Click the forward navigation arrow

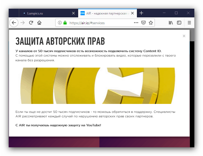click(23, 23)
